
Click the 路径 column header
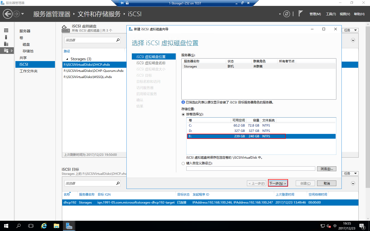(67, 51)
